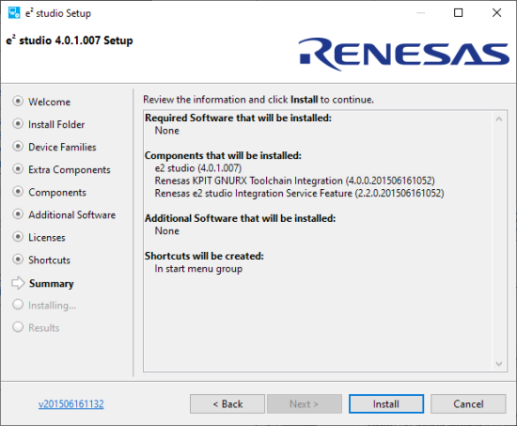Screen dimensions: 517x426
Task: Click the 'Shortcuts will be created' heading
Action: [204, 256]
